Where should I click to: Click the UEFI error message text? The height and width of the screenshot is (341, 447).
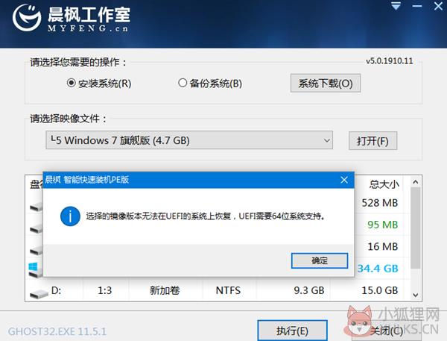(x=206, y=216)
